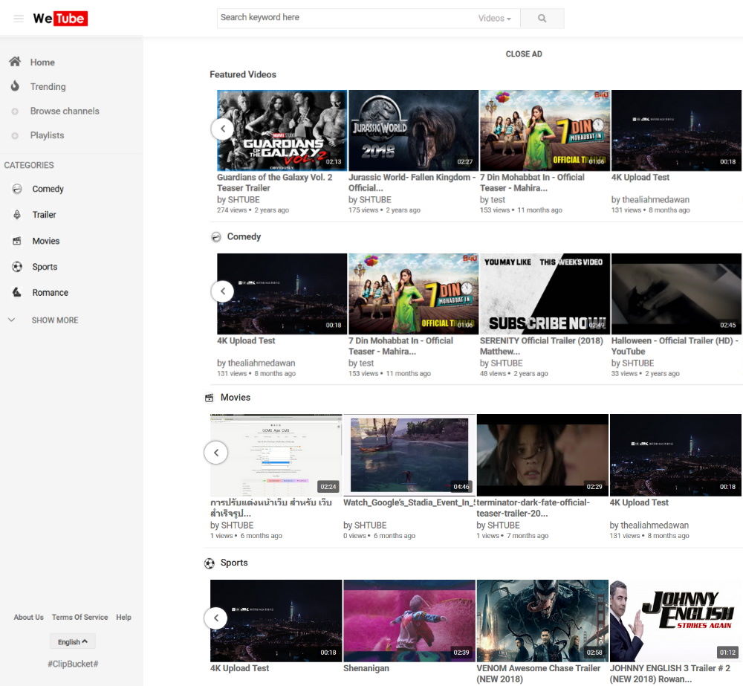This screenshot has width=743, height=686.
Task: Go to previous slide in Featured Videos carousel
Action: [223, 129]
